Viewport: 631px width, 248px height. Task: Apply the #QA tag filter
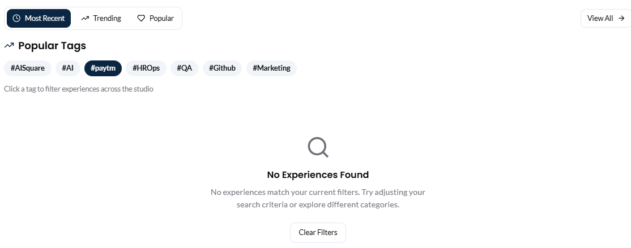pyautogui.click(x=184, y=68)
